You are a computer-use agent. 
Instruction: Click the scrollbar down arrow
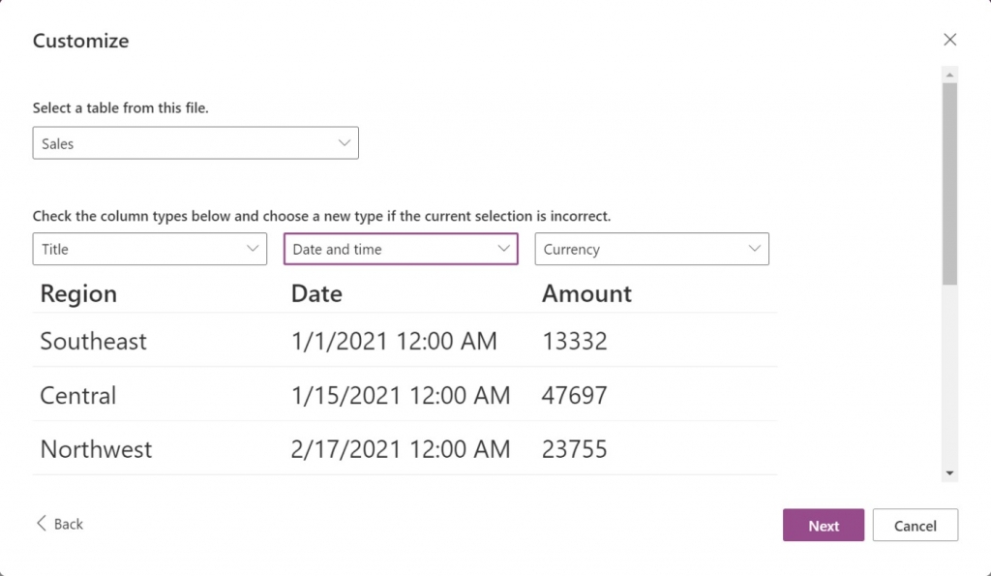click(949, 471)
